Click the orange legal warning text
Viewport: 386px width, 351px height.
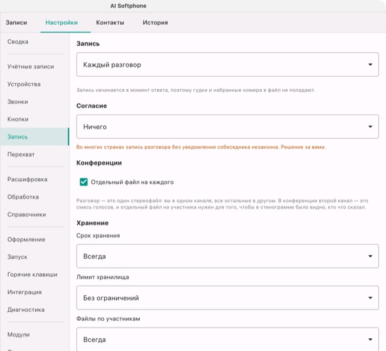(x=201, y=147)
